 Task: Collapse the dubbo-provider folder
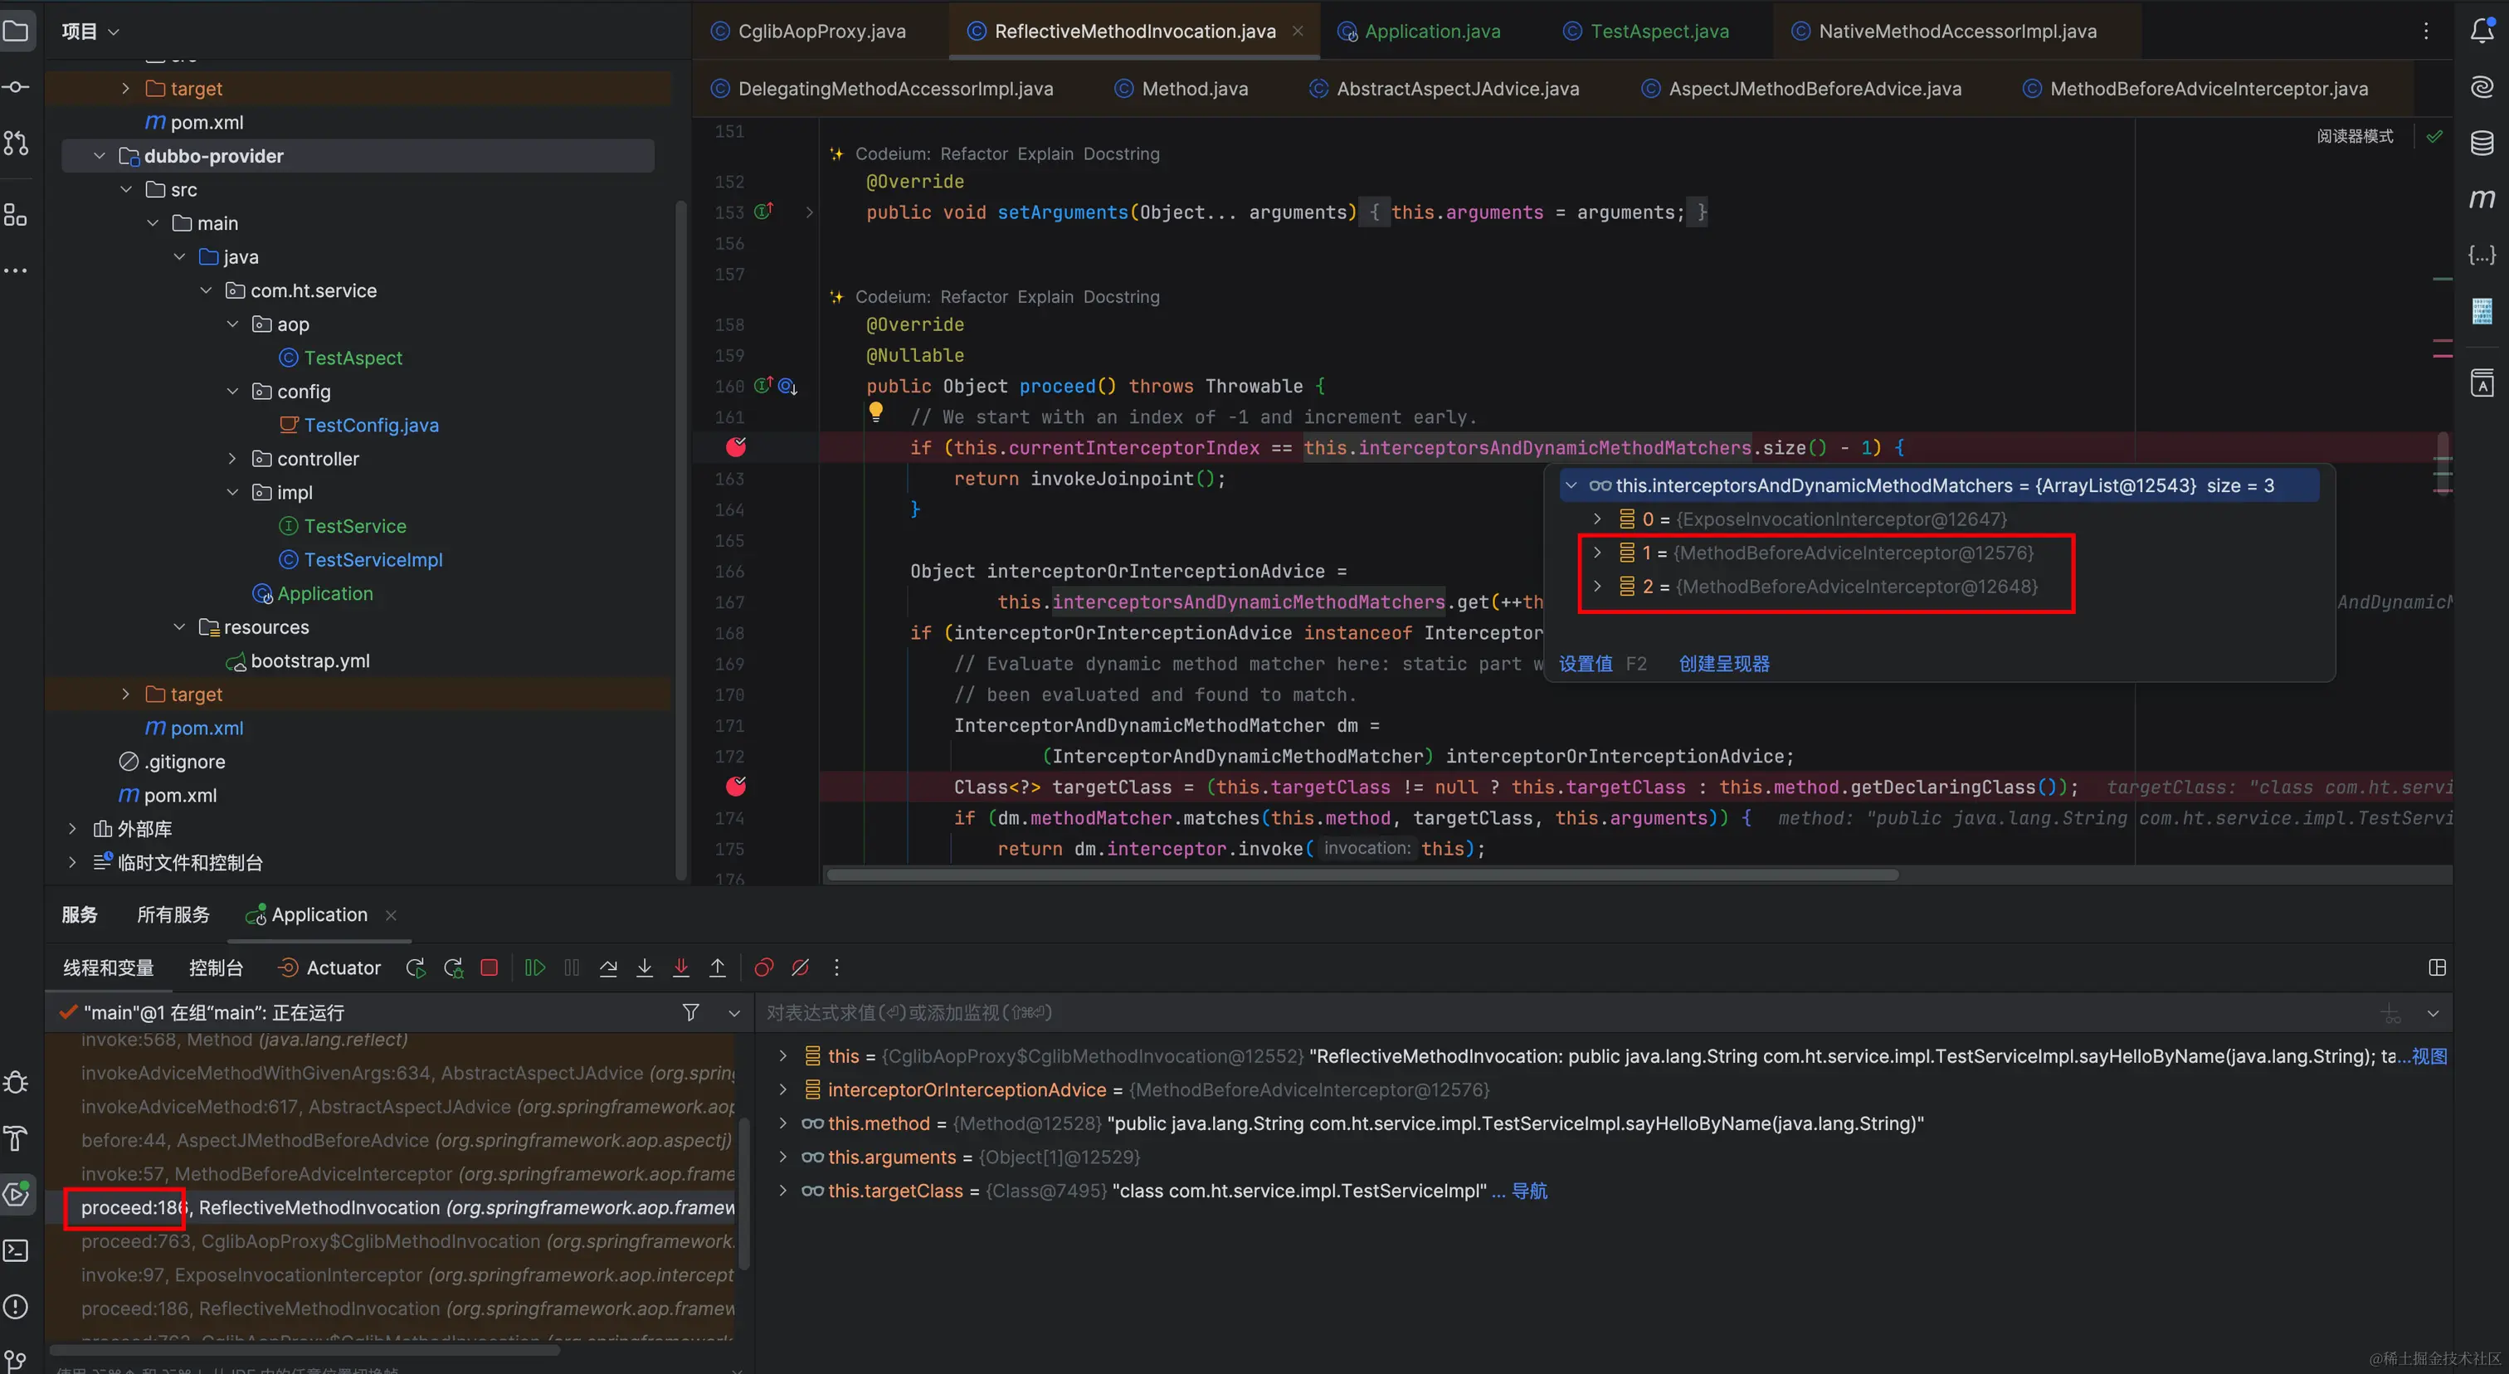tap(100, 156)
